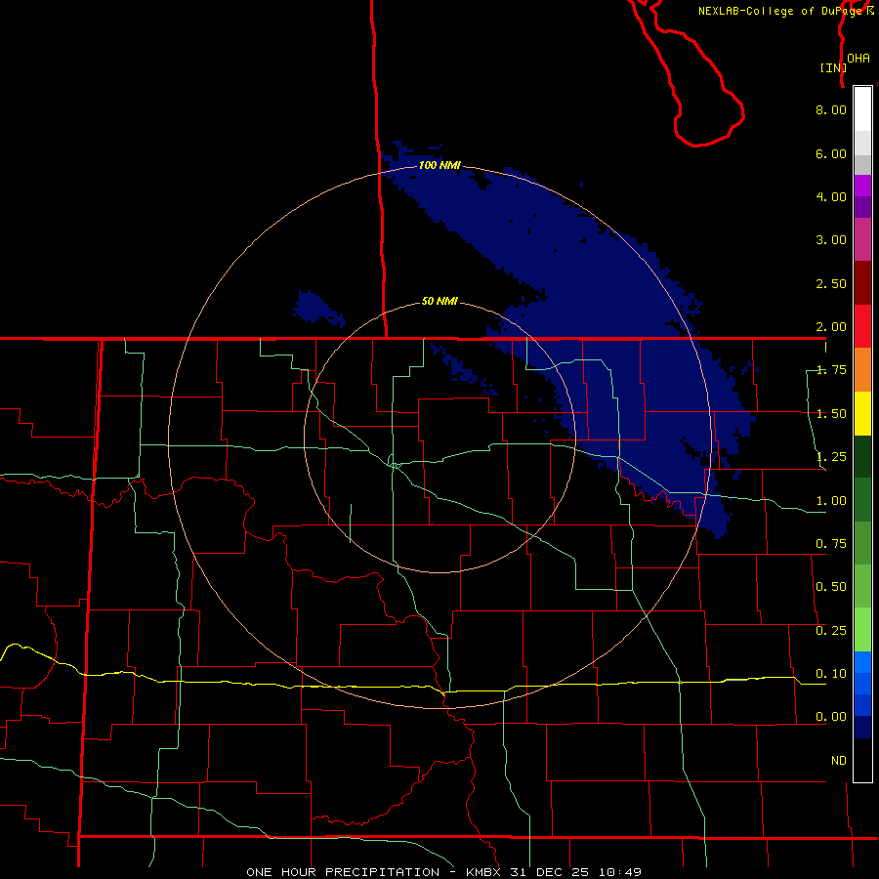Click the 6.00 legend value

[831, 153]
